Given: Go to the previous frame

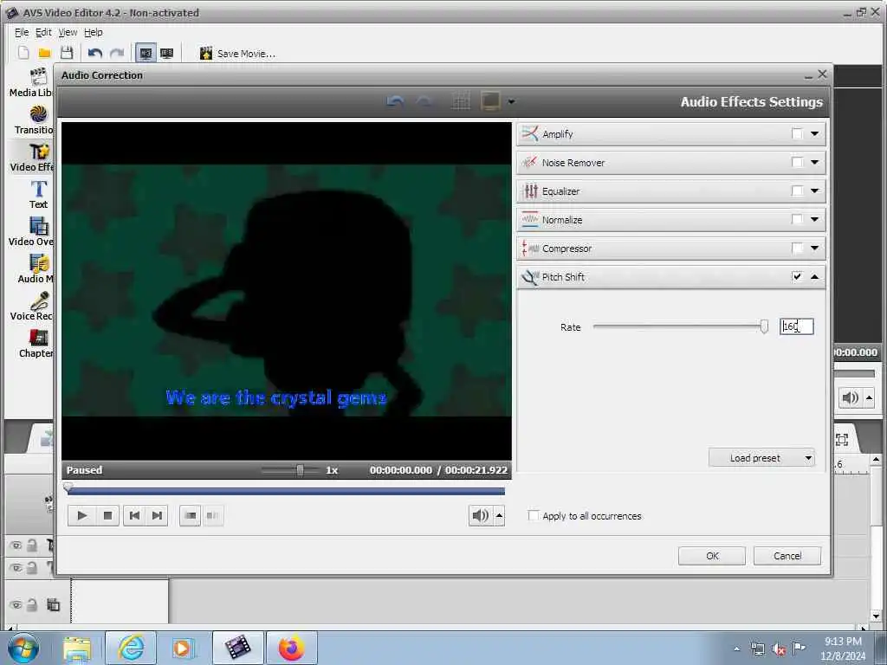Looking at the screenshot, I should [134, 515].
